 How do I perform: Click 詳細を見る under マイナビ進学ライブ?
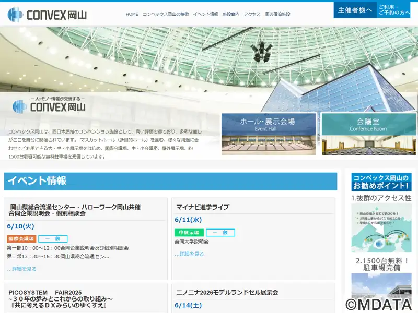coord(189,254)
